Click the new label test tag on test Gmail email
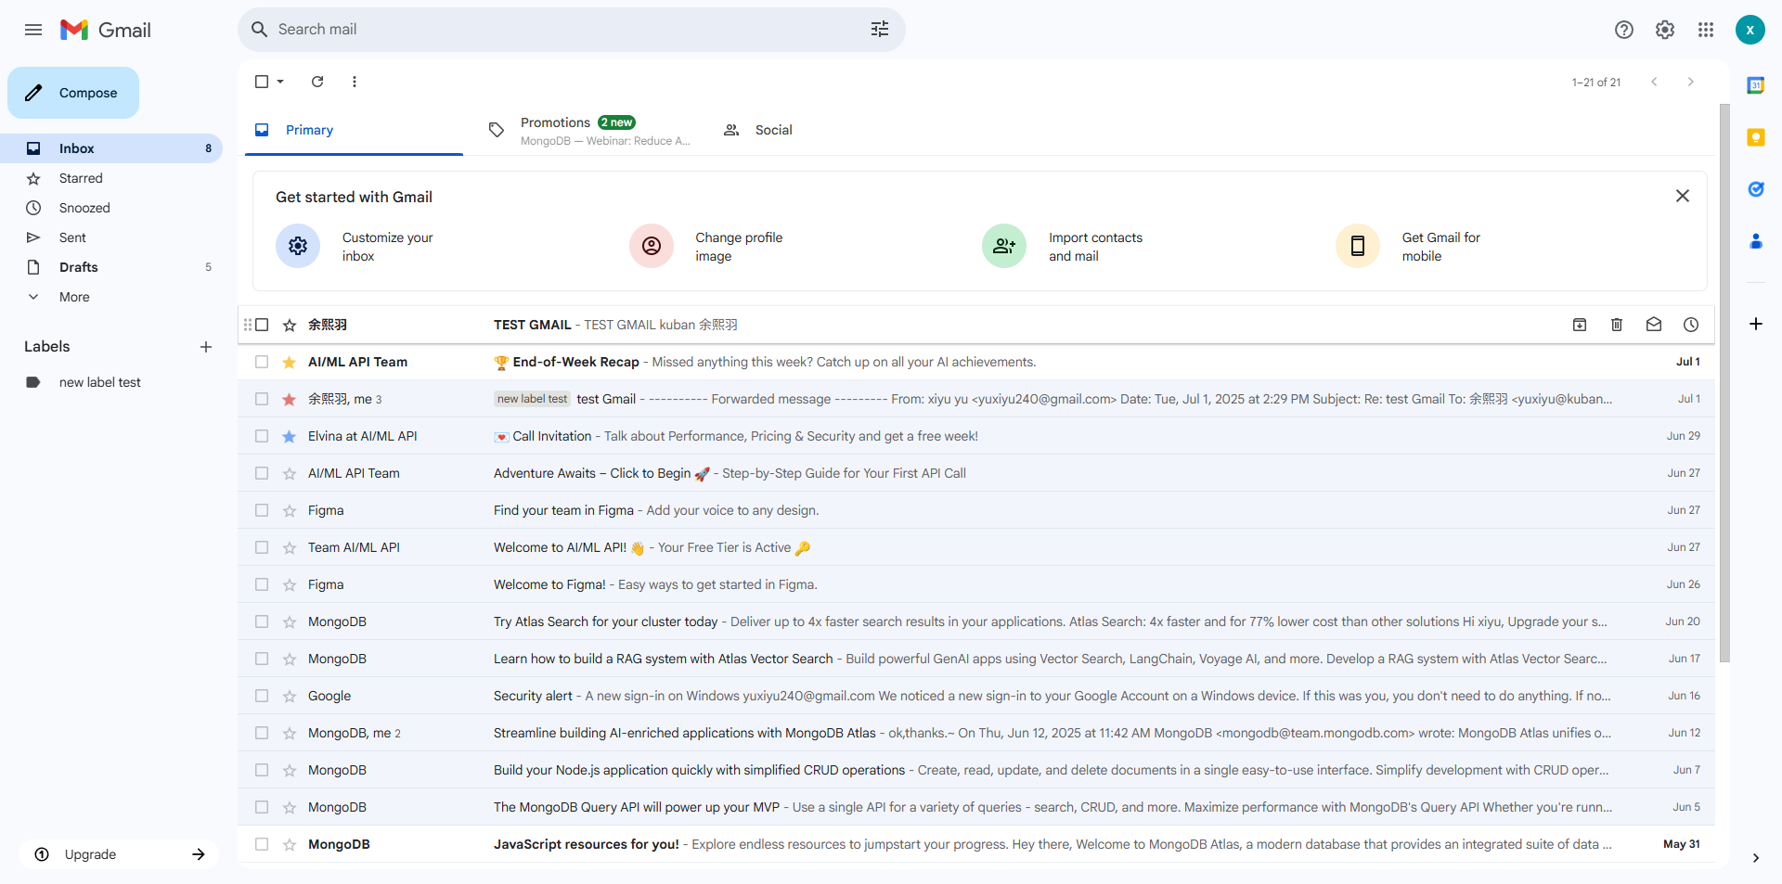 tap(532, 399)
